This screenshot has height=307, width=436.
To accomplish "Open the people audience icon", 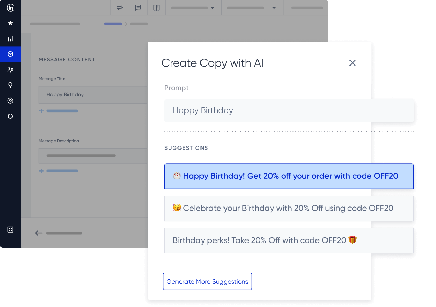I will [10, 70].
